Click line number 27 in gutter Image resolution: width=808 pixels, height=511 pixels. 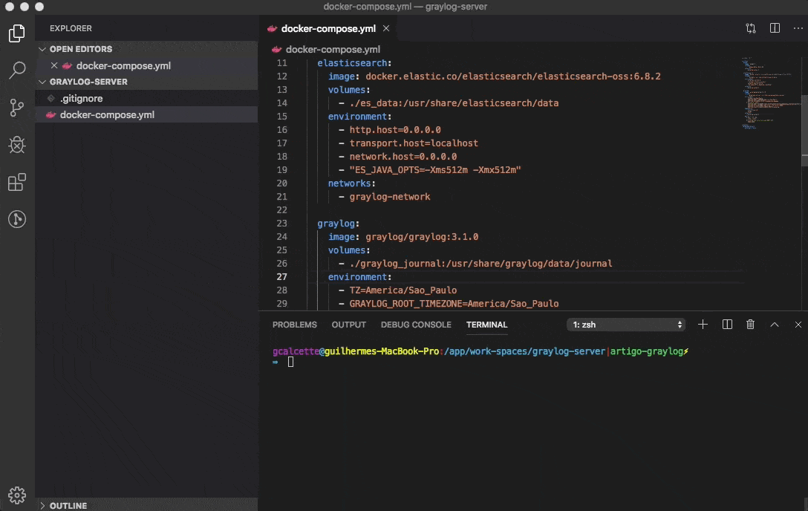point(282,276)
